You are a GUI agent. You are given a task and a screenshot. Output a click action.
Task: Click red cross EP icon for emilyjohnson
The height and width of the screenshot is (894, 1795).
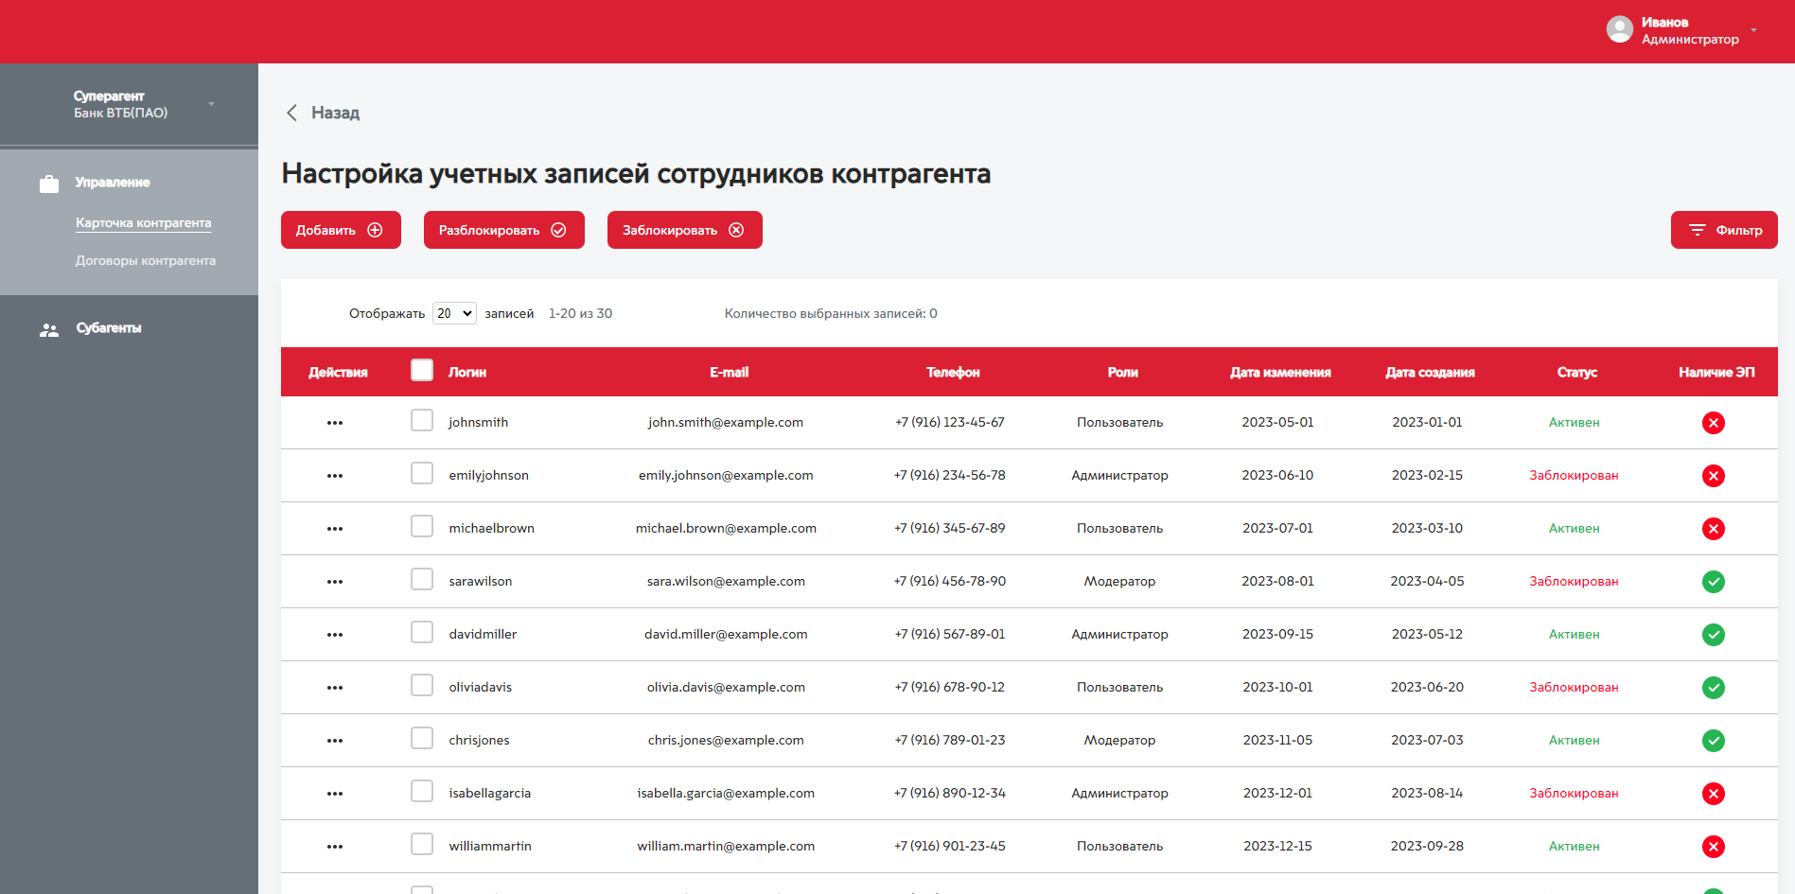pos(1714,476)
